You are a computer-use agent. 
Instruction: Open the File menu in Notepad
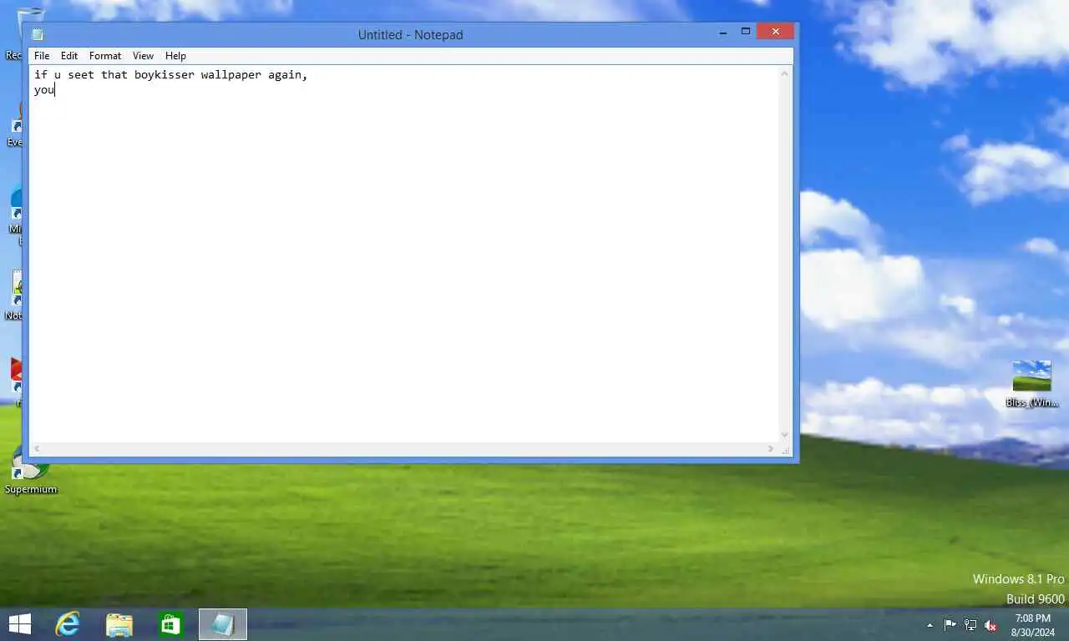click(x=42, y=56)
